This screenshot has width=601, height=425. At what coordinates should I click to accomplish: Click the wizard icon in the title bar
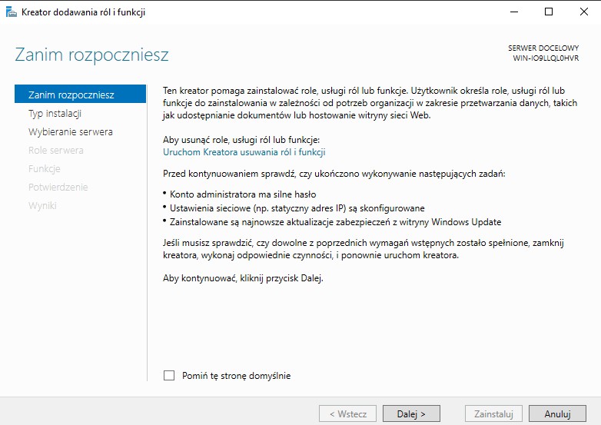[x=11, y=12]
